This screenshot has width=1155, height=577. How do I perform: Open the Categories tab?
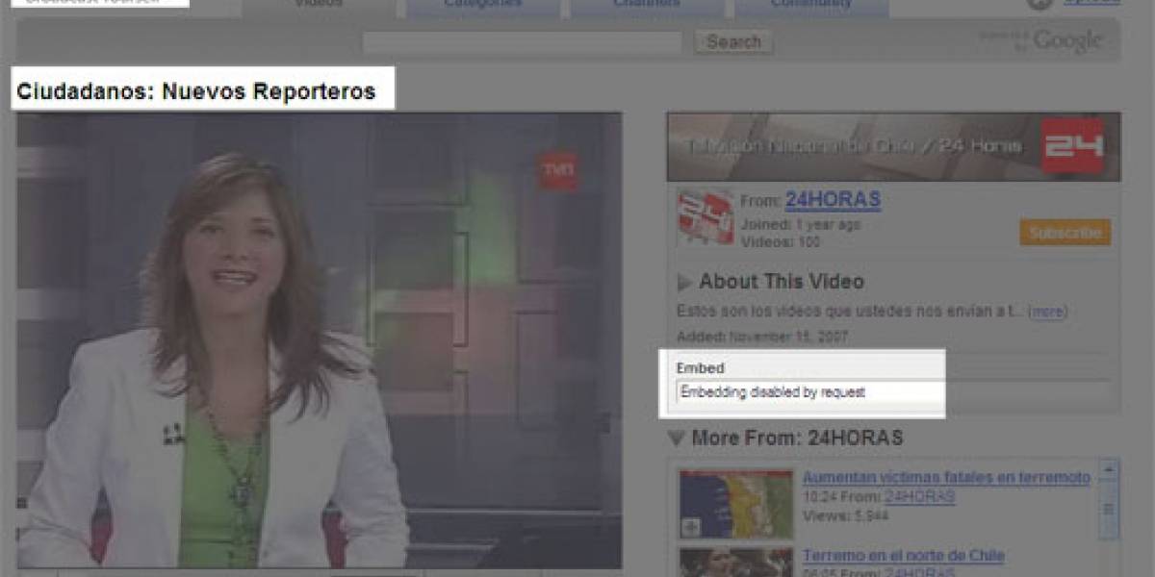[482, 6]
